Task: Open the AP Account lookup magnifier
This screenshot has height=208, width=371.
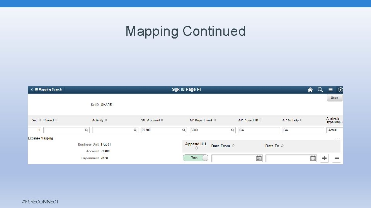Action: pos(184,130)
